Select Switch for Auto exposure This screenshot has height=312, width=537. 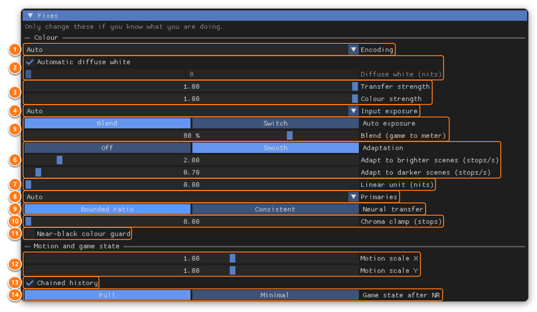[275, 123]
